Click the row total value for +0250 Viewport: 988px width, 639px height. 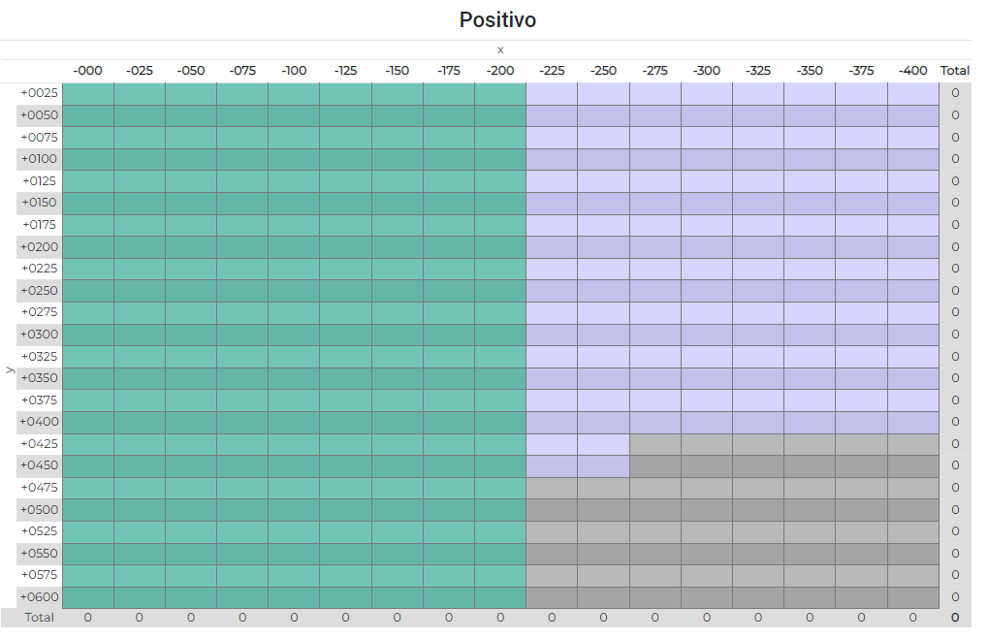(x=955, y=291)
